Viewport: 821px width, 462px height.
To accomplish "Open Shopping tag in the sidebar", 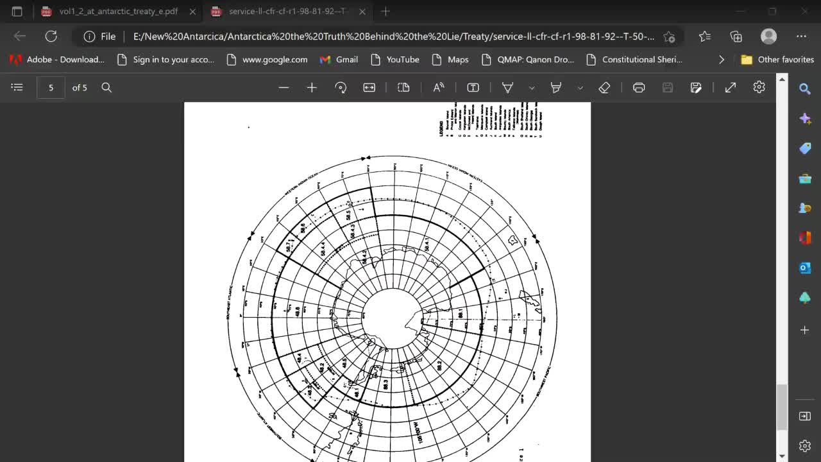I will point(805,148).
